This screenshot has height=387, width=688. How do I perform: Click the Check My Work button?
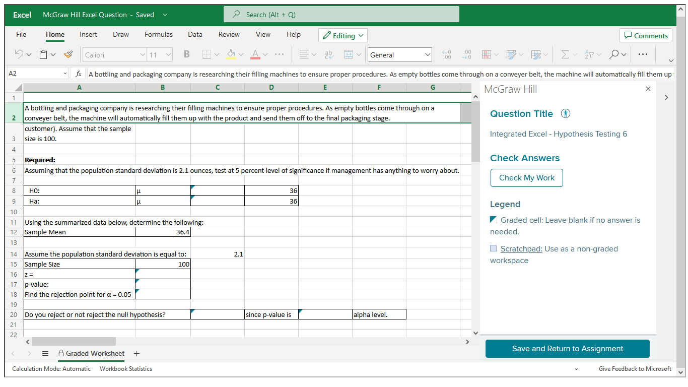pos(526,177)
